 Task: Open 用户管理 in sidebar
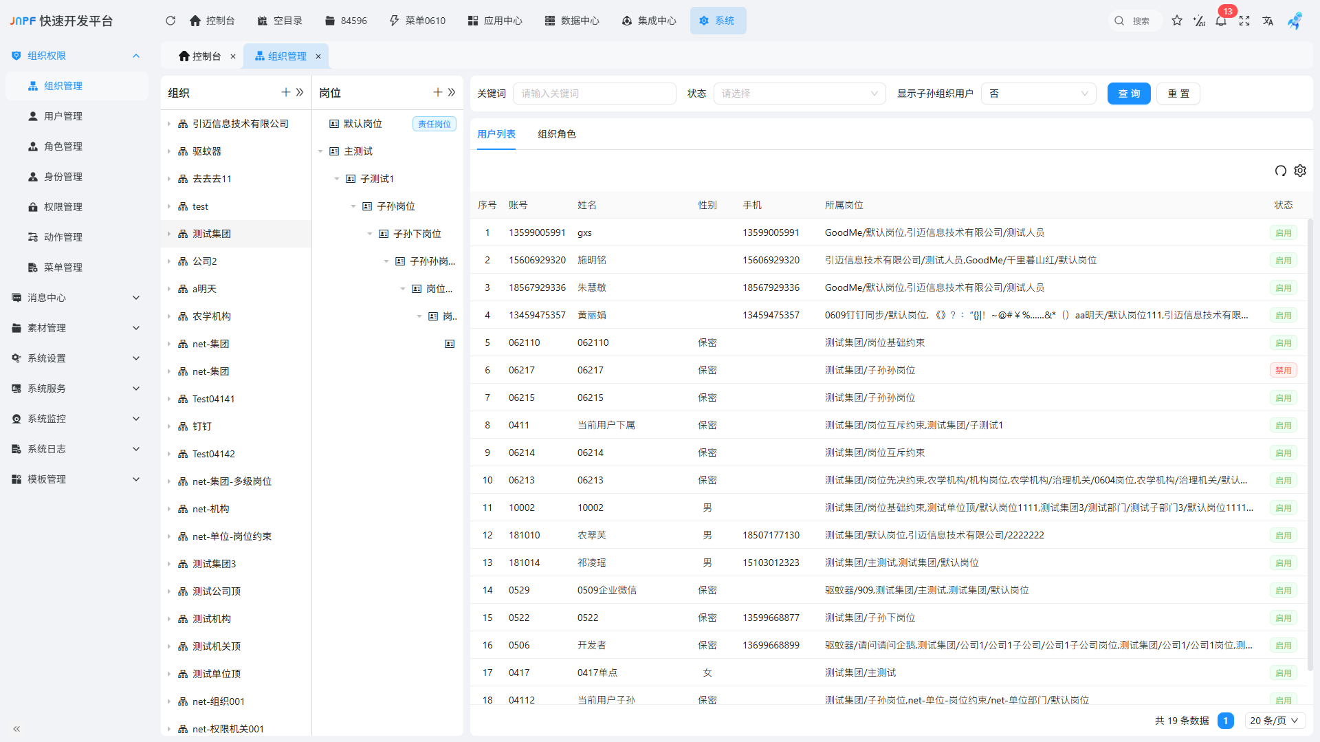tap(77, 116)
